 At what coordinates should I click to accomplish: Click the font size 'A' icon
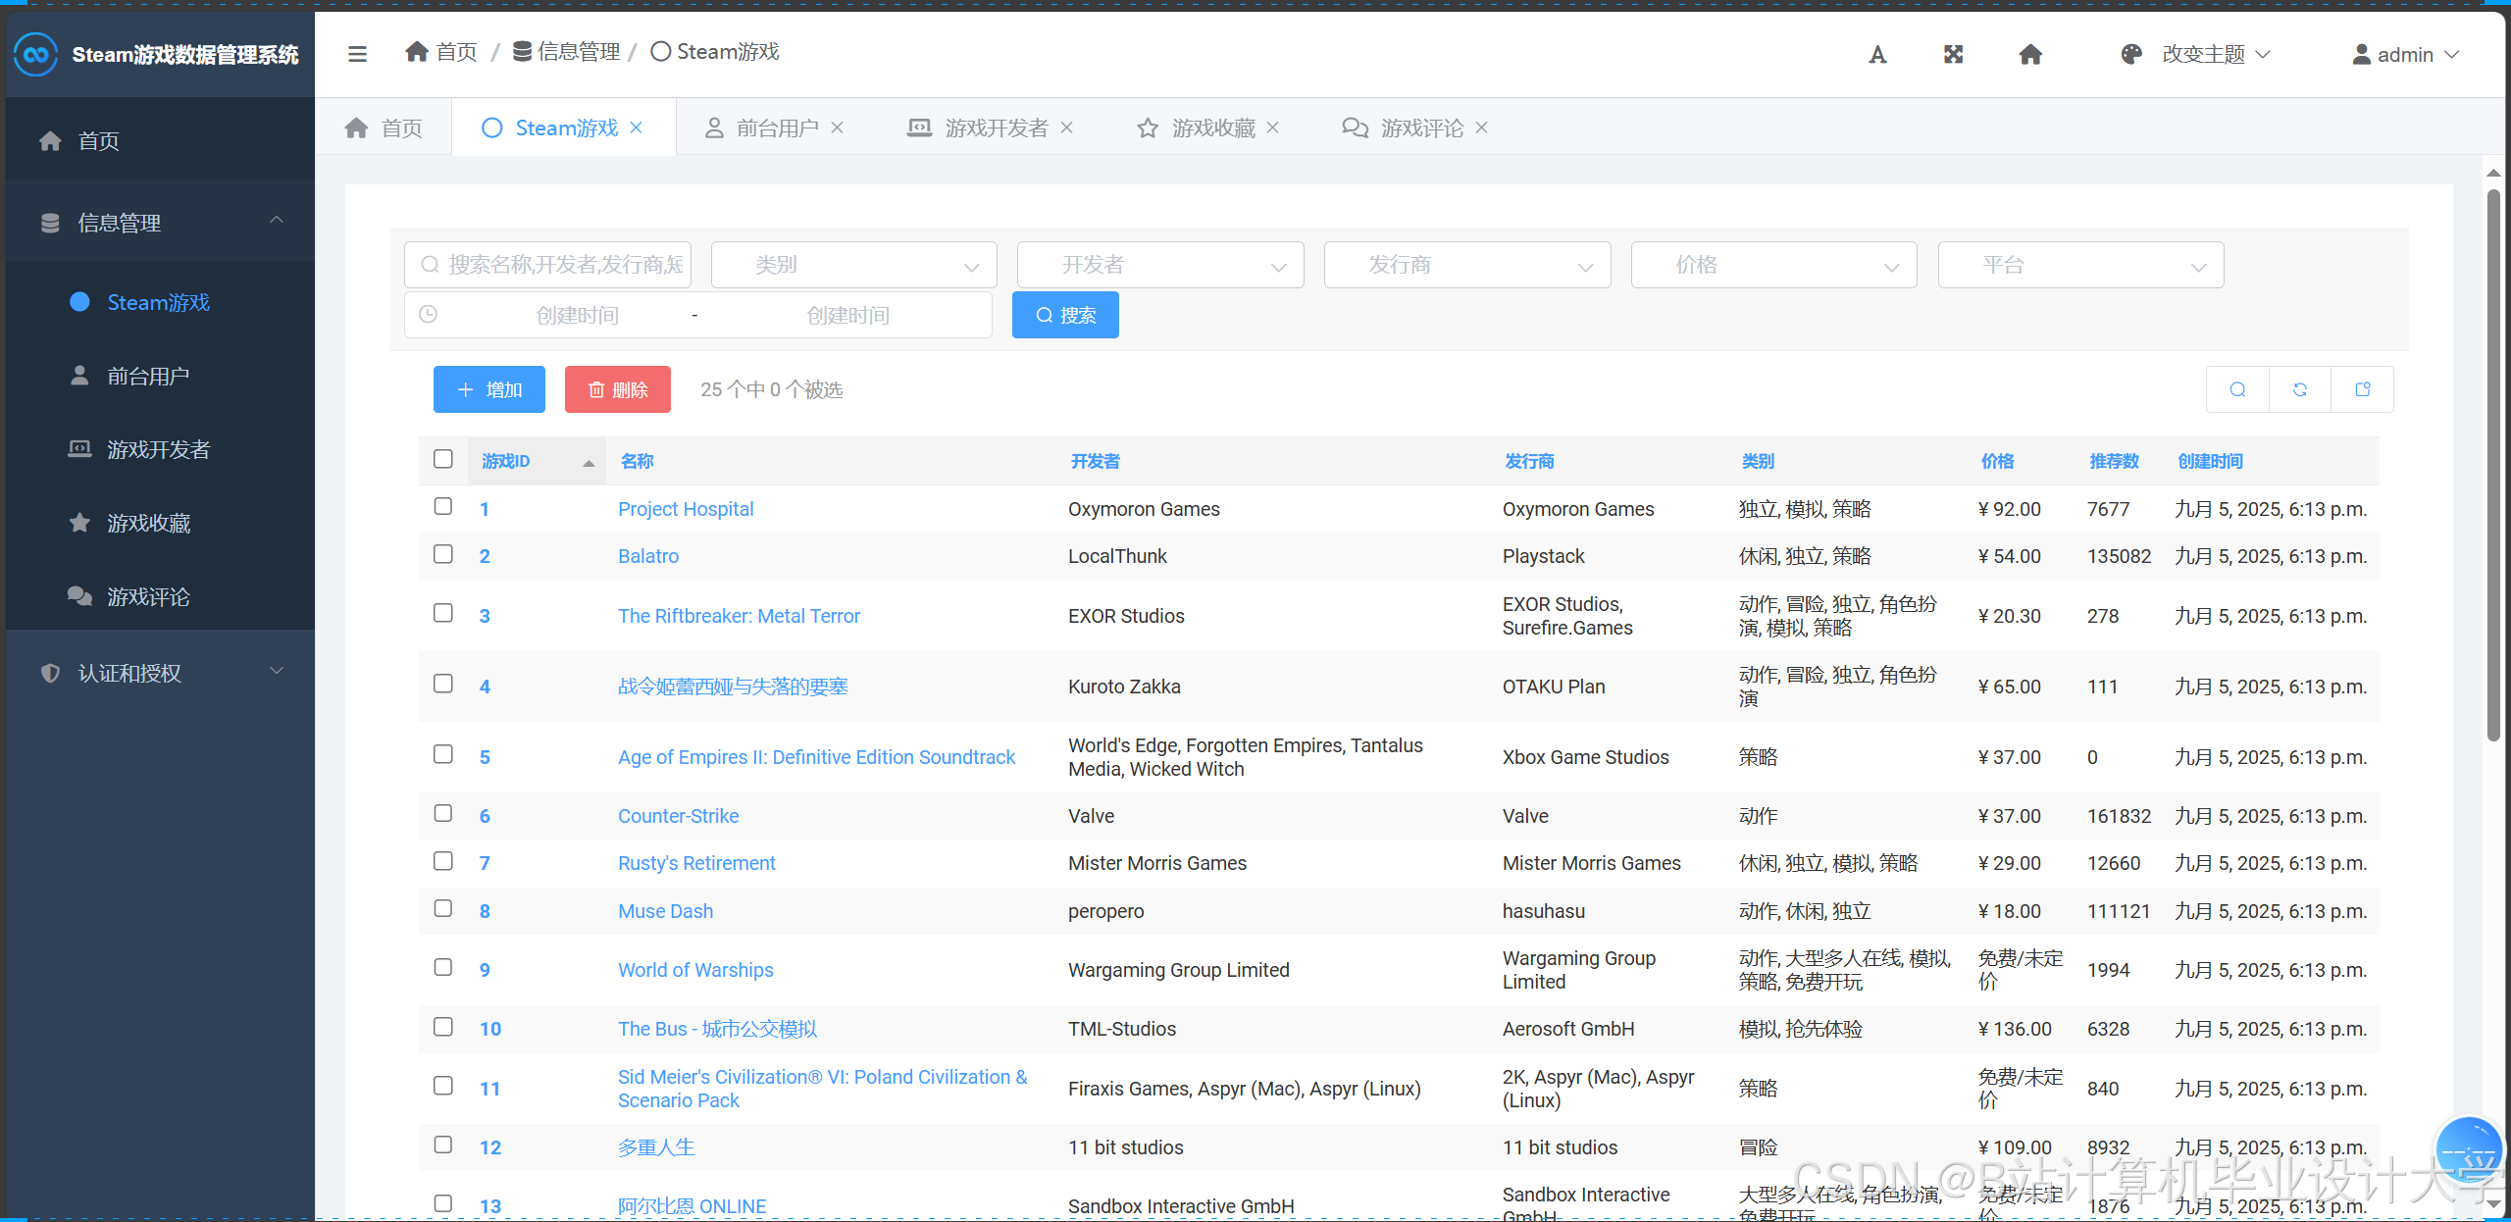[1877, 54]
